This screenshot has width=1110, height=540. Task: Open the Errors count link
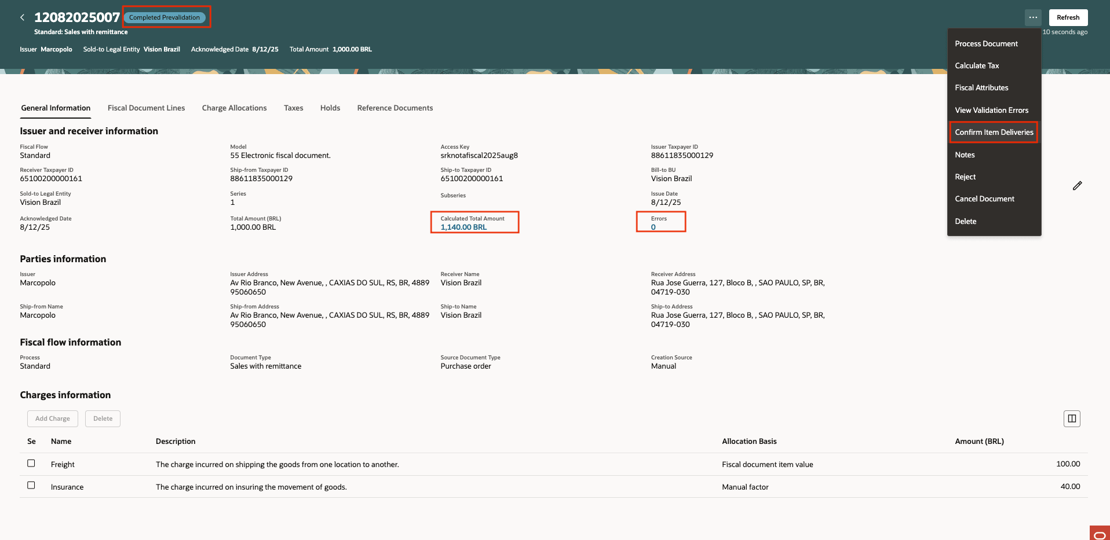(653, 227)
